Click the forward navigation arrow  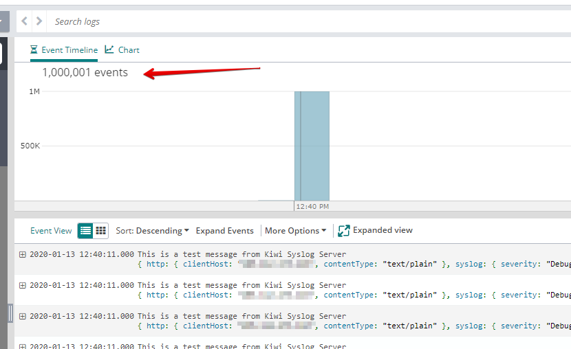39,21
